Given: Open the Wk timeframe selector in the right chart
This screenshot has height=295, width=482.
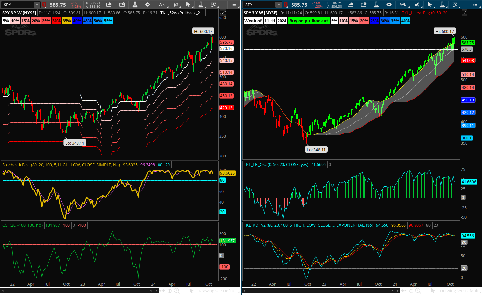Looking at the screenshot, I should [x=403, y=5].
